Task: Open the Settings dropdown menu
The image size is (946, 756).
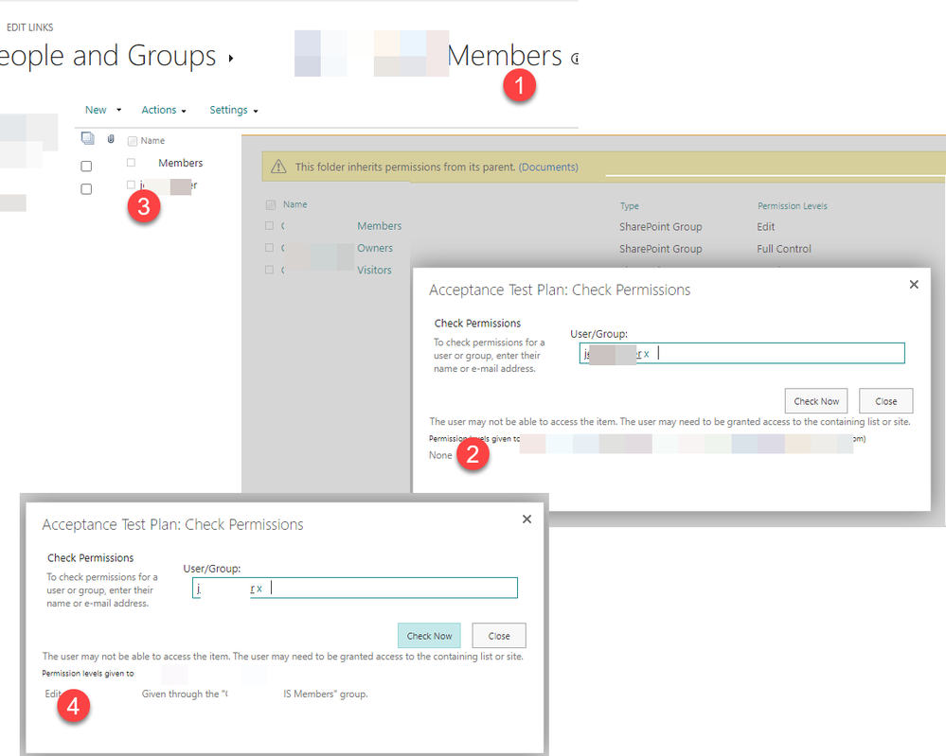Action: pyautogui.click(x=234, y=110)
